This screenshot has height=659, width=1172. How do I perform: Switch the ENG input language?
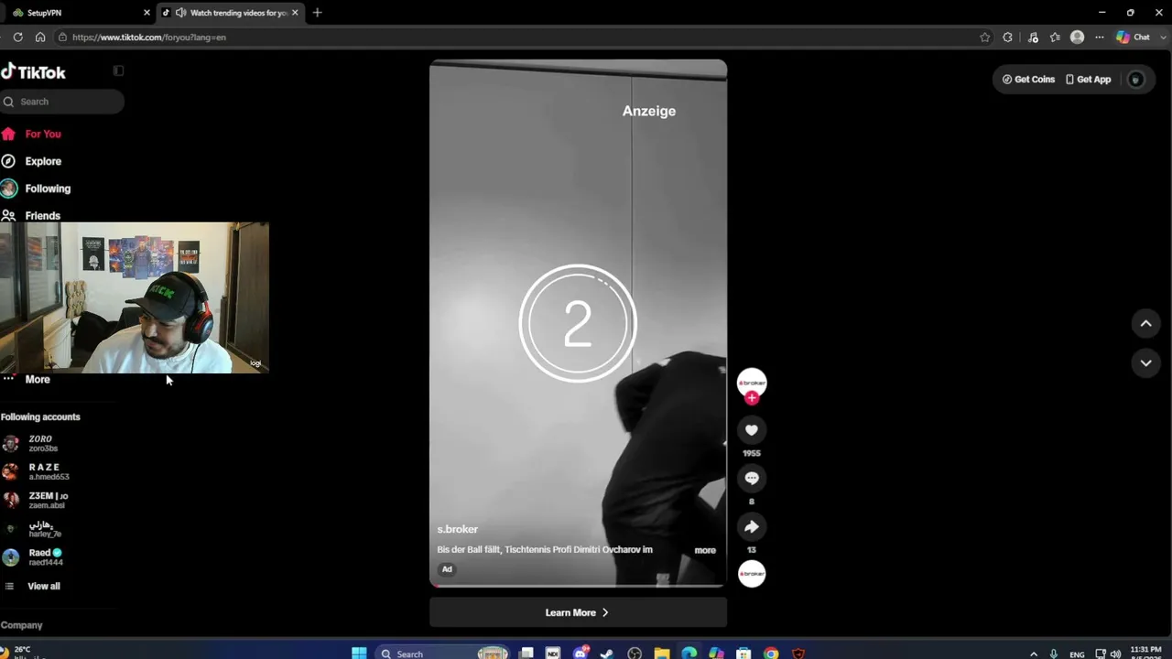(x=1077, y=654)
